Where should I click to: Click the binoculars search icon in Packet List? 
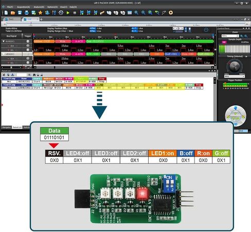click(x=34, y=75)
